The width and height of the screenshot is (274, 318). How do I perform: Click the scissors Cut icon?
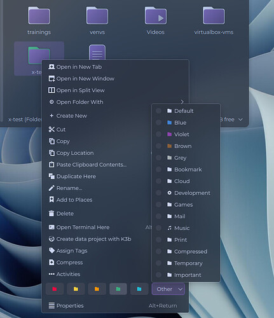pos(51,129)
